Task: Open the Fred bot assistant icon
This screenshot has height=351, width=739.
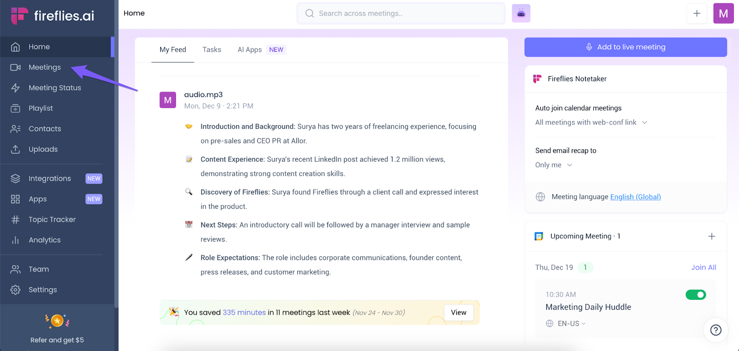Action: [x=521, y=13]
